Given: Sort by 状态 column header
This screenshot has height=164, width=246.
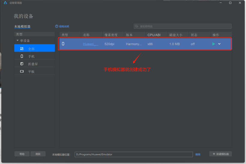Looking at the screenshot, I should coord(194,35).
